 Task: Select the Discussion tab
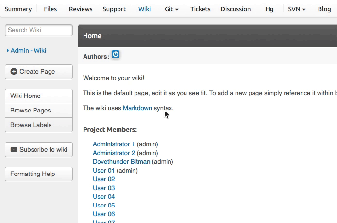[236, 9]
